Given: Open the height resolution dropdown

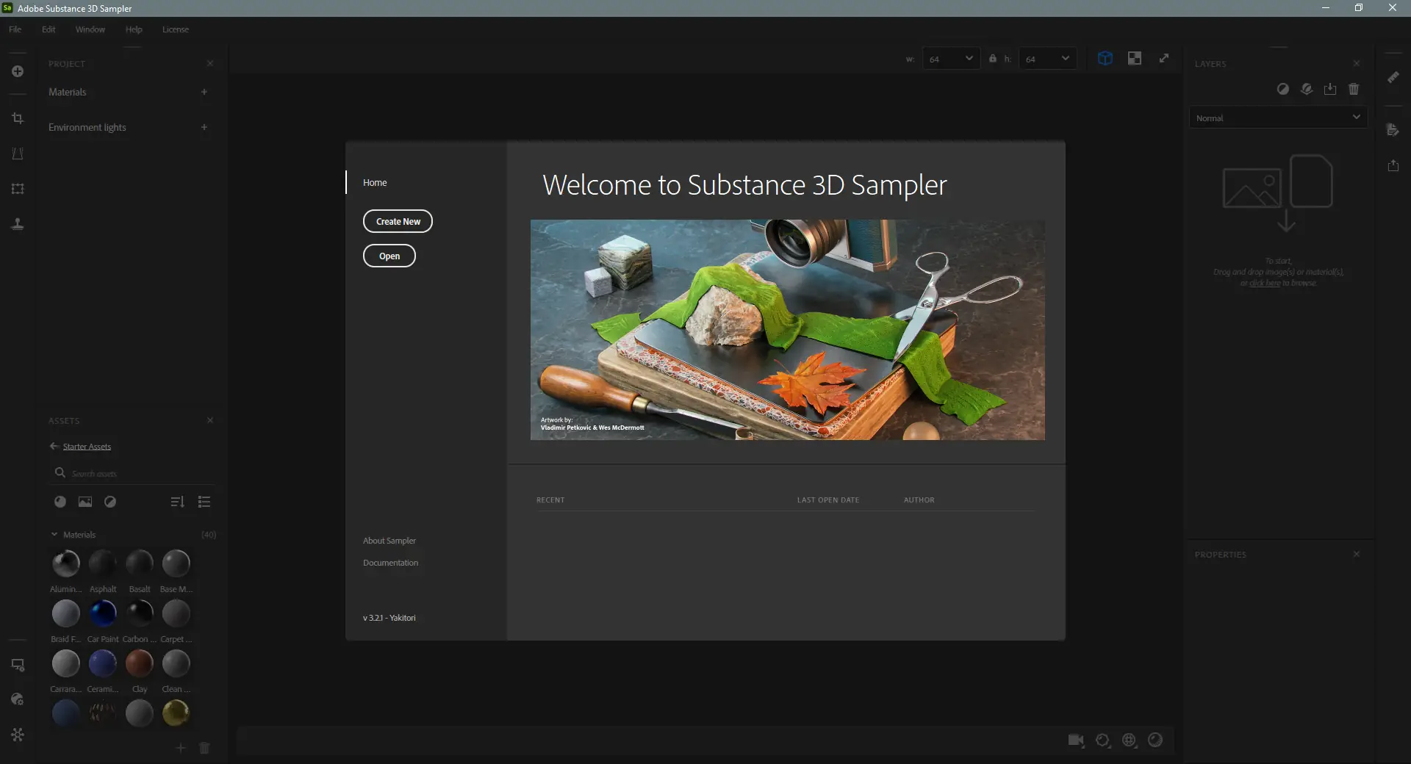Looking at the screenshot, I should [x=1047, y=59].
